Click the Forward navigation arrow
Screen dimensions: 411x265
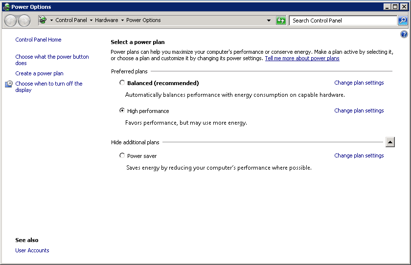click(x=24, y=21)
